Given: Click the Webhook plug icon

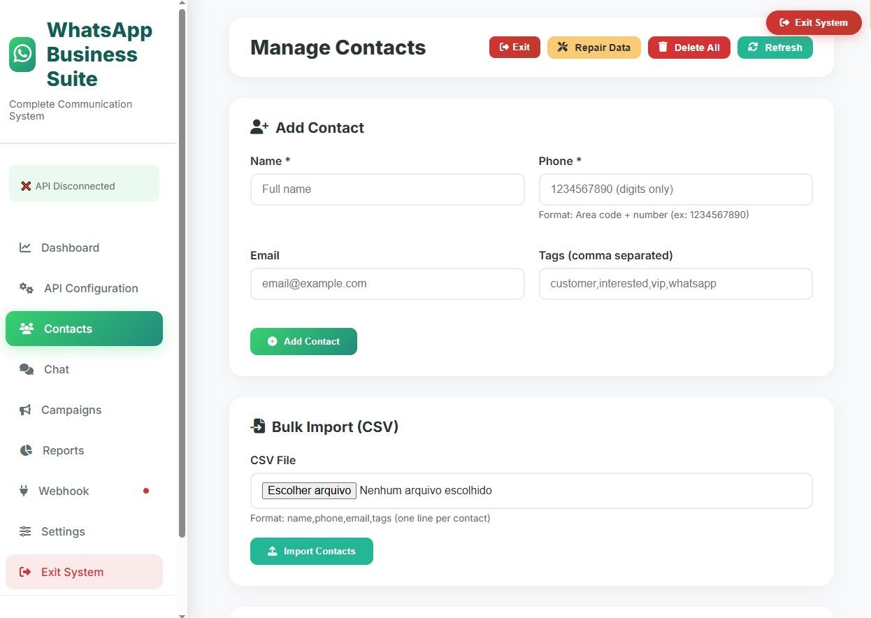Looking at the screenshot, I should tap(24, 491).
